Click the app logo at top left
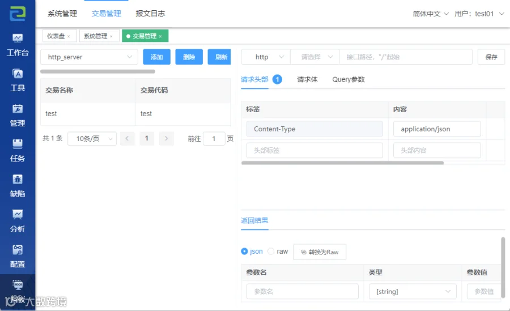 [x=18, y=14]
